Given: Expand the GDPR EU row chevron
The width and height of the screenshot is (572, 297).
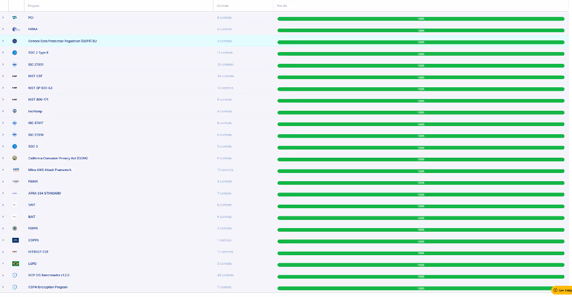Looking at the screenshot, I should tap(3, 41).
